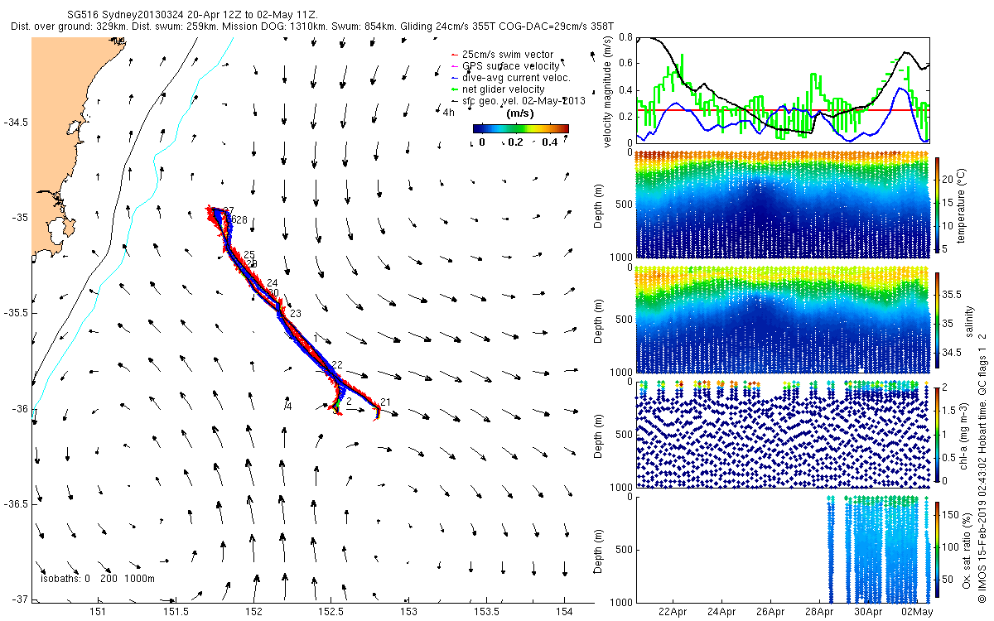
Task: Click the 'salinity' color bar label
Action: tap(968, 320)
